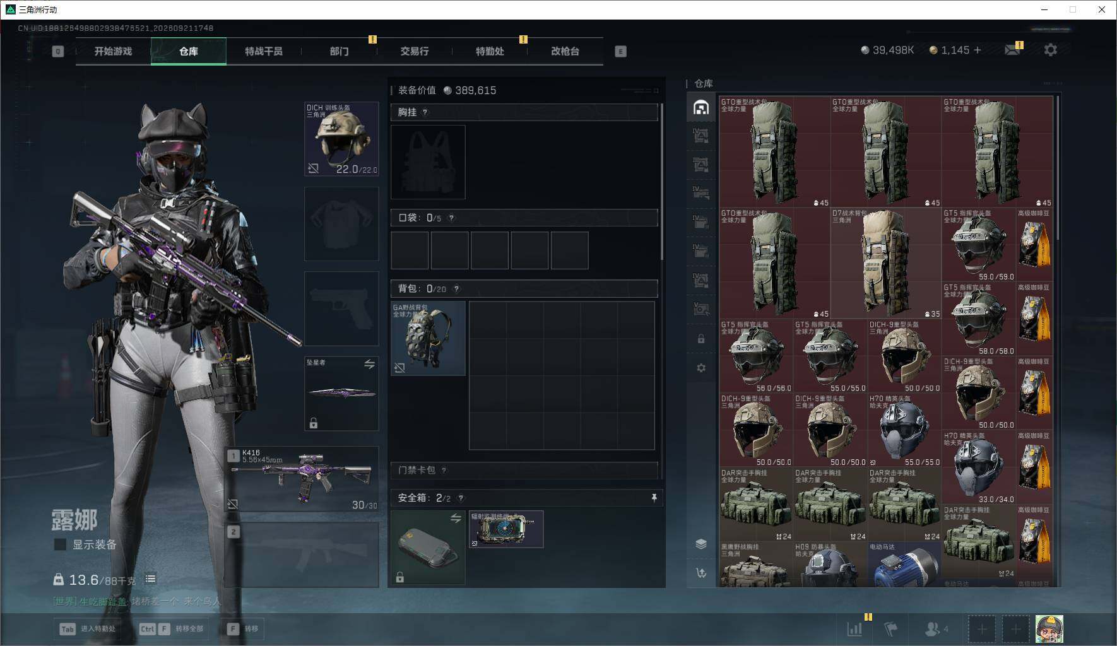This screenshot has width=1117, height=646.
Task: Open the statistics bar chart icon
Action: point(854,629)
